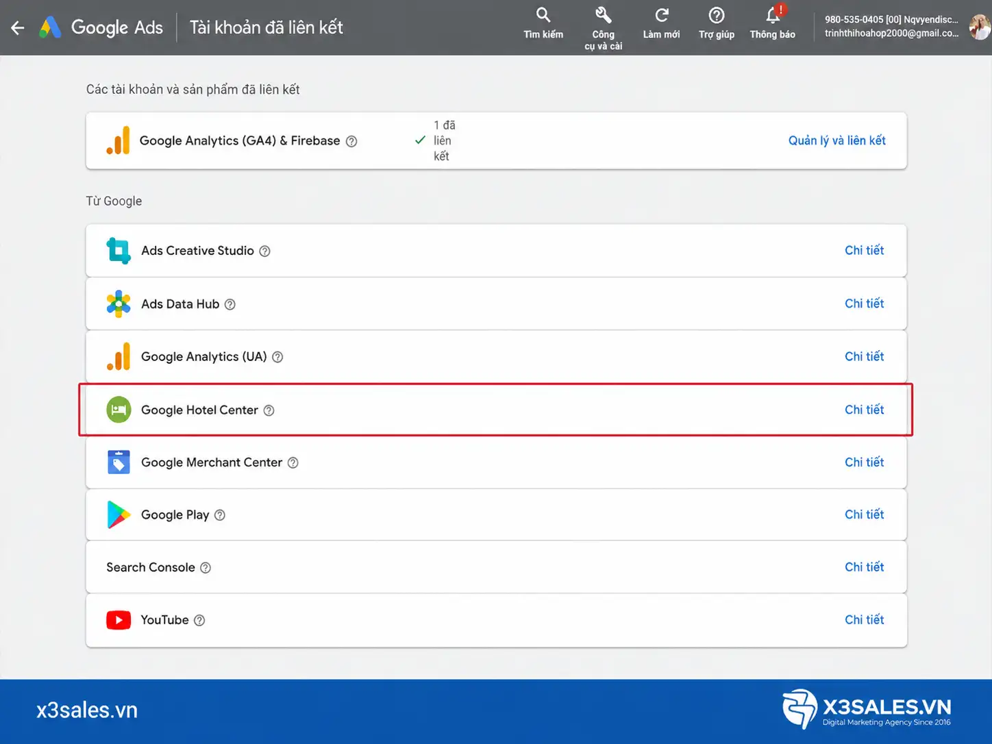Open Chi tiết for Ads Data Hub
Screen dimensions: 992x744
click(864, 303)
